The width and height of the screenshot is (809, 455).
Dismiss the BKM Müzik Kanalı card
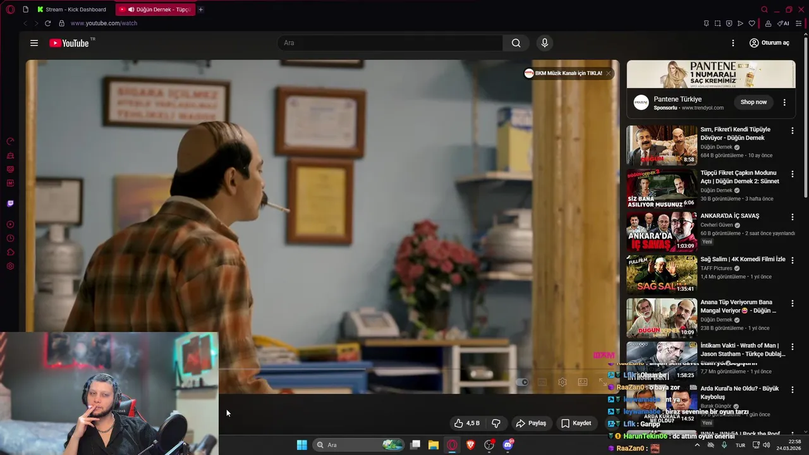[609, 73]
